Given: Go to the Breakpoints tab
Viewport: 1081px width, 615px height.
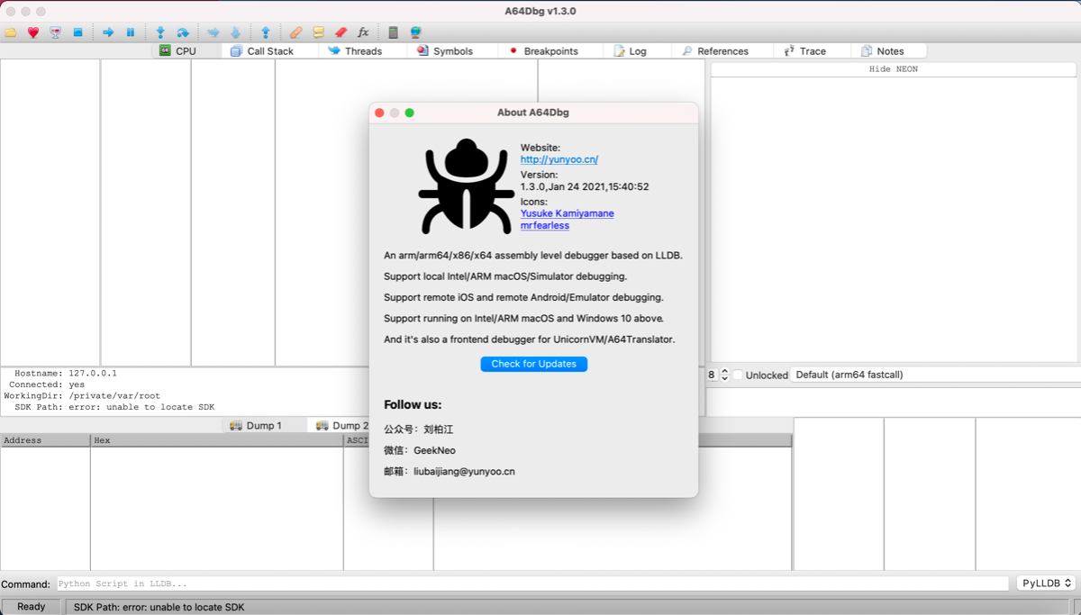Looking at the screenshot, I should click(550, 51).
